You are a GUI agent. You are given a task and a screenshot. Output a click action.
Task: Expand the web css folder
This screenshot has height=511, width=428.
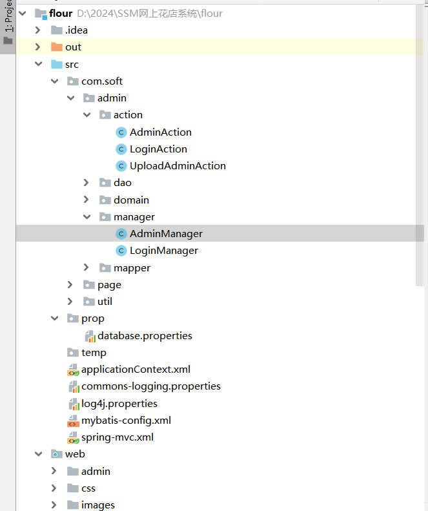coord(54,488)
